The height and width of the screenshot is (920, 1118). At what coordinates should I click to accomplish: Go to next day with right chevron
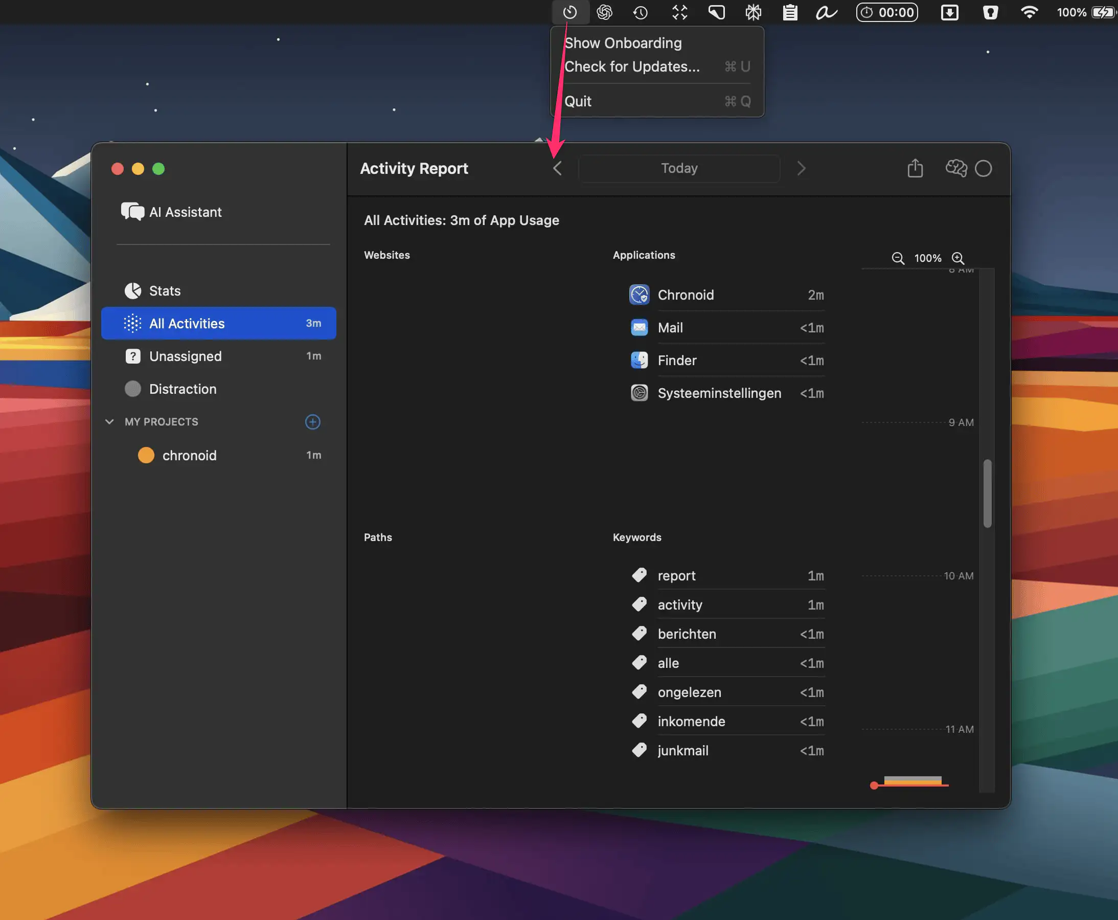click(x=801, y=169)
